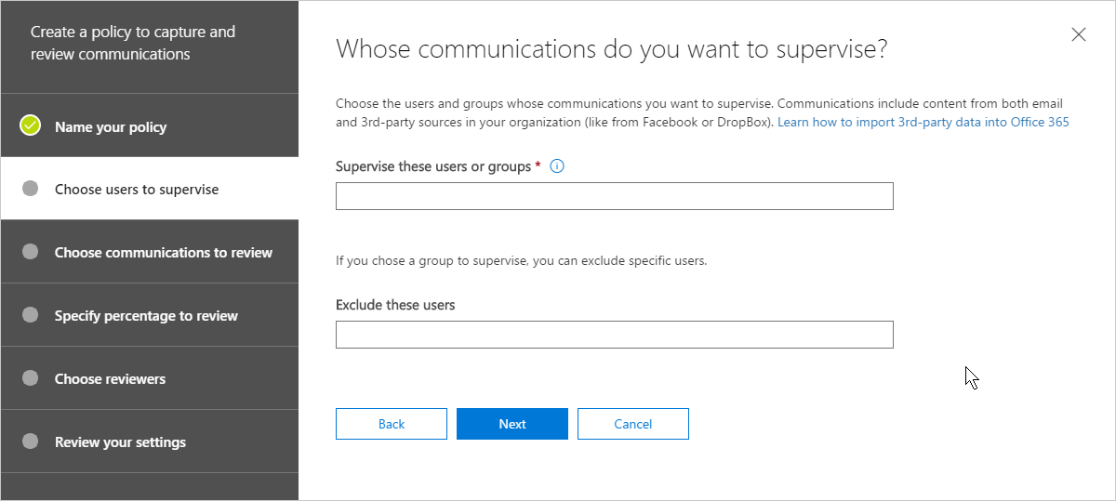Go to Name your policy step
The width and height of the screenshot is (1116, 501).
[111, 126]
